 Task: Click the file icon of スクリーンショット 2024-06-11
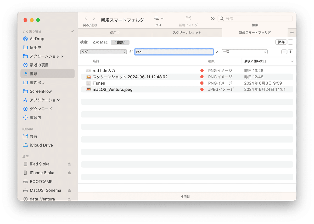89,77
